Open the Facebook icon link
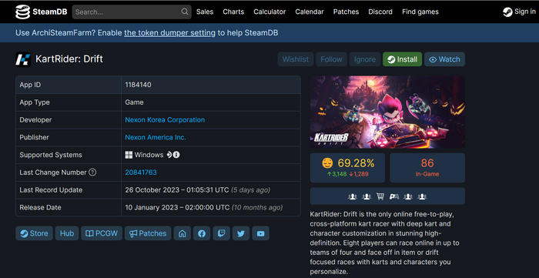The width and height of the screenshot is (539, 278). (x=202, y=233)
